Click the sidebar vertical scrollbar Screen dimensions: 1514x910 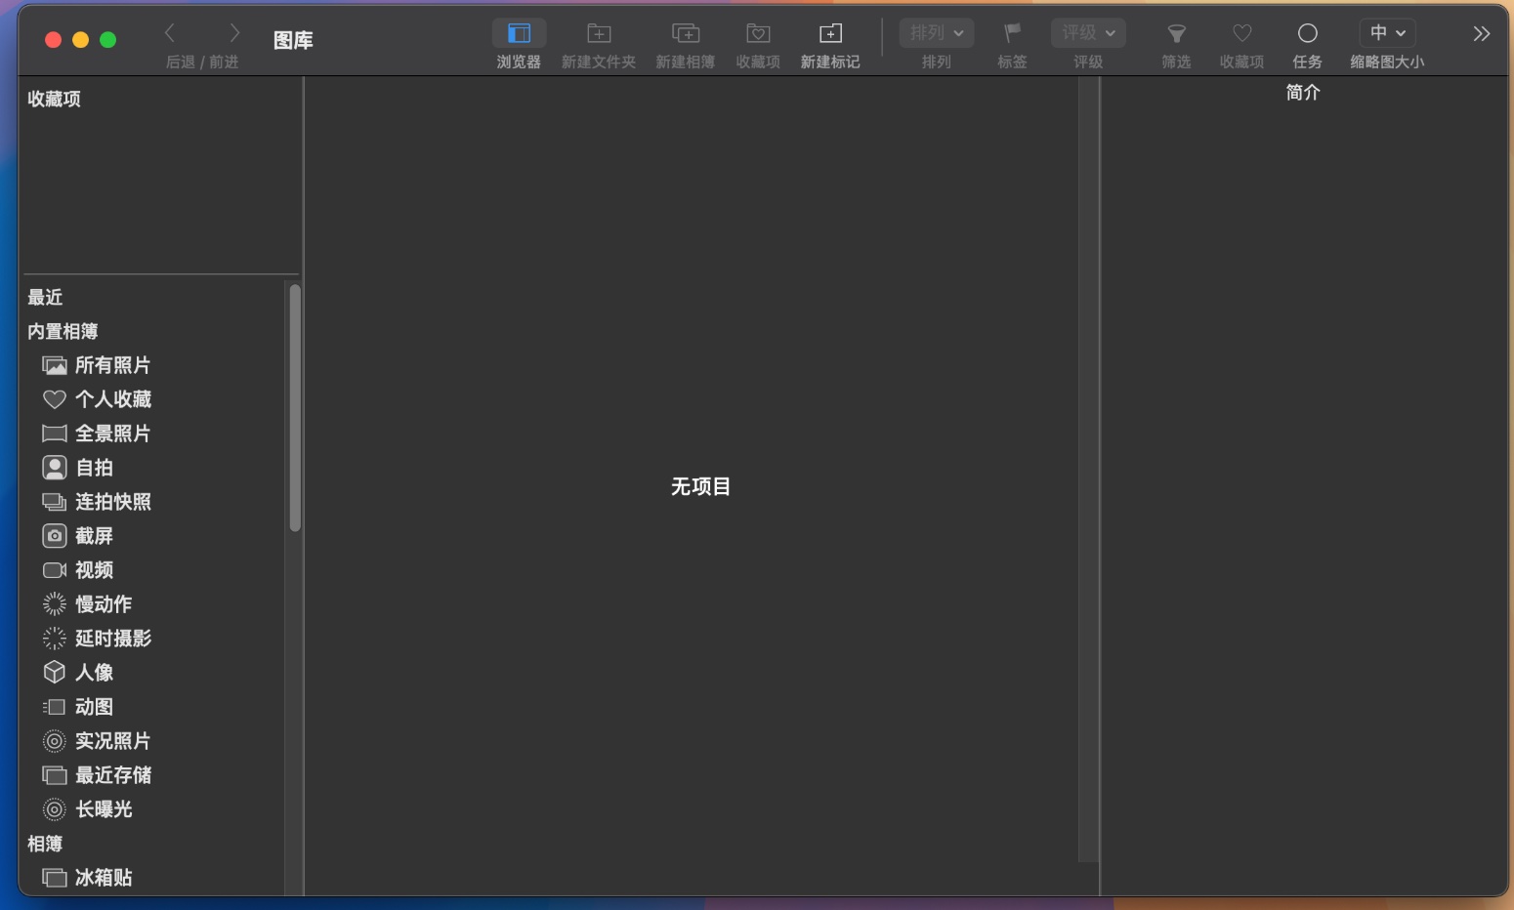click(295, 408)
